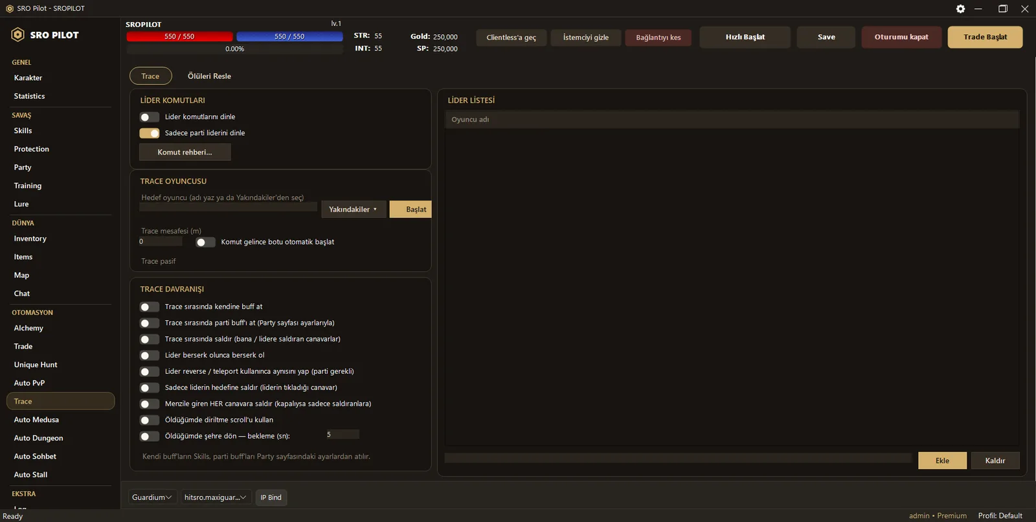
Task: Click the leader name input beside Ekle
Action: click(x=678, y=458)
